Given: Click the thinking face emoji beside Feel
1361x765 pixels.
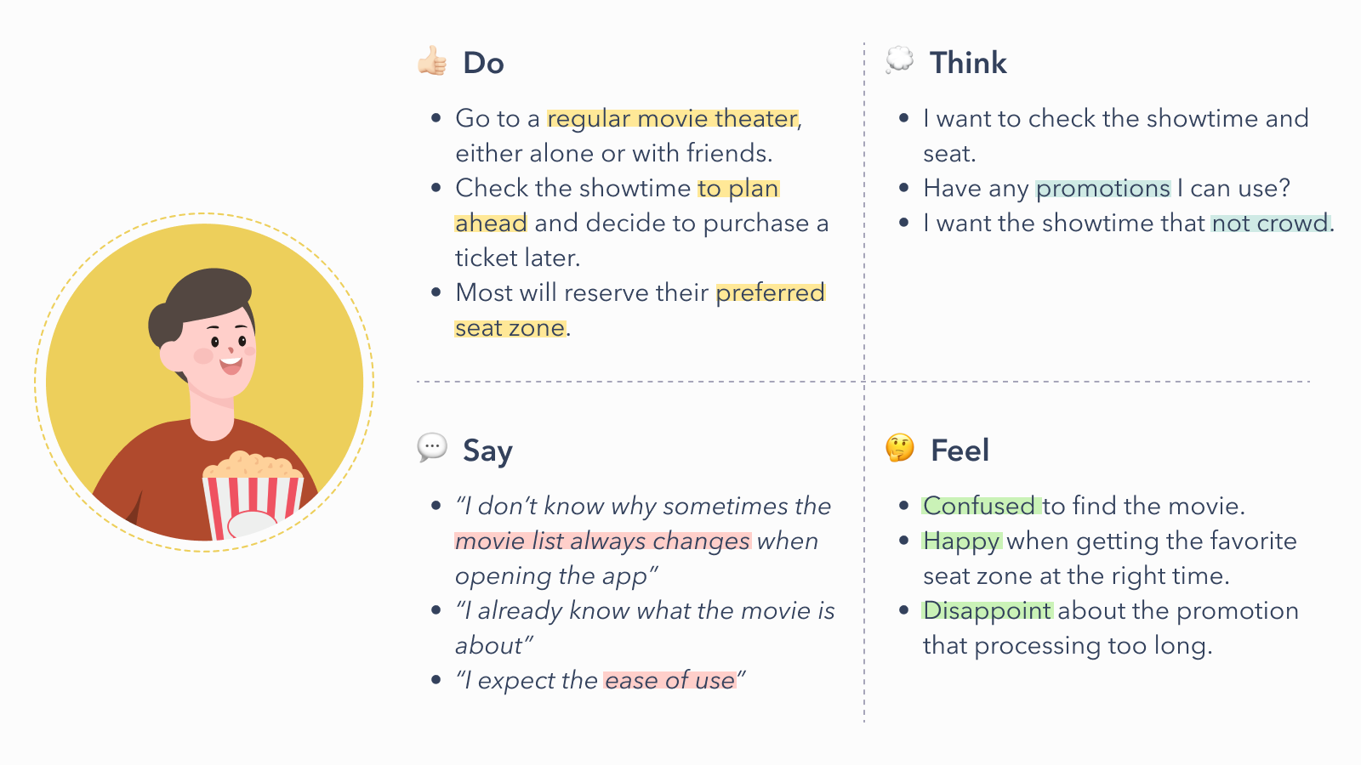Looking at the screenshot, I should click(900, 448).
